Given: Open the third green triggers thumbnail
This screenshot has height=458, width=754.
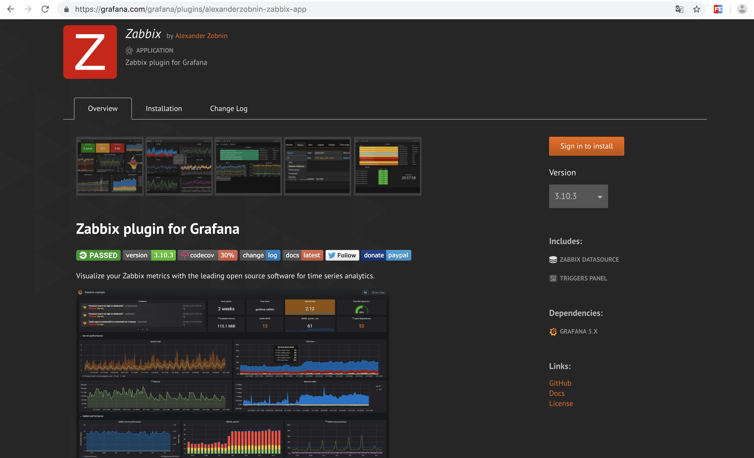Looking at the screenshot, I should point(248,166).
